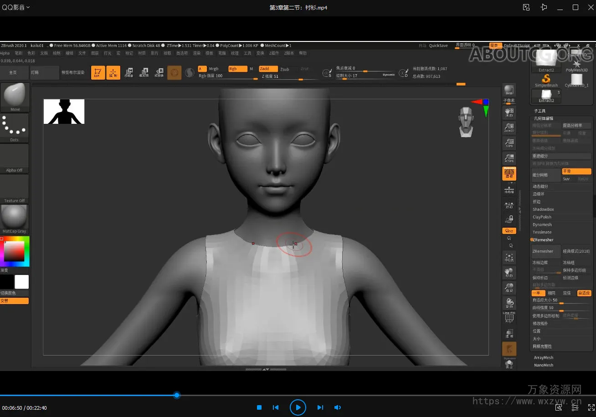The height and width of the screenshot is (417, 596).
Task: Toggle the Rgb paint mode button
Action: pyautogui.click(x=237, y=69)
